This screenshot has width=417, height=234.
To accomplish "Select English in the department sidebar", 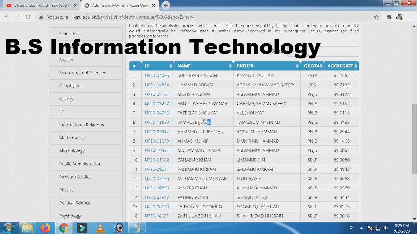I will click(x=66, y=60).
